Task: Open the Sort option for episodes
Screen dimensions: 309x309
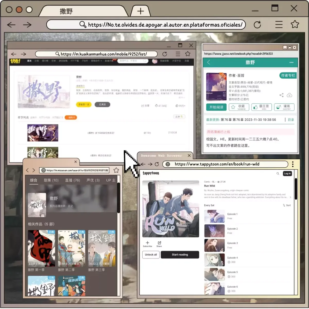Action: pyautogui.click(x=287, y=205)
